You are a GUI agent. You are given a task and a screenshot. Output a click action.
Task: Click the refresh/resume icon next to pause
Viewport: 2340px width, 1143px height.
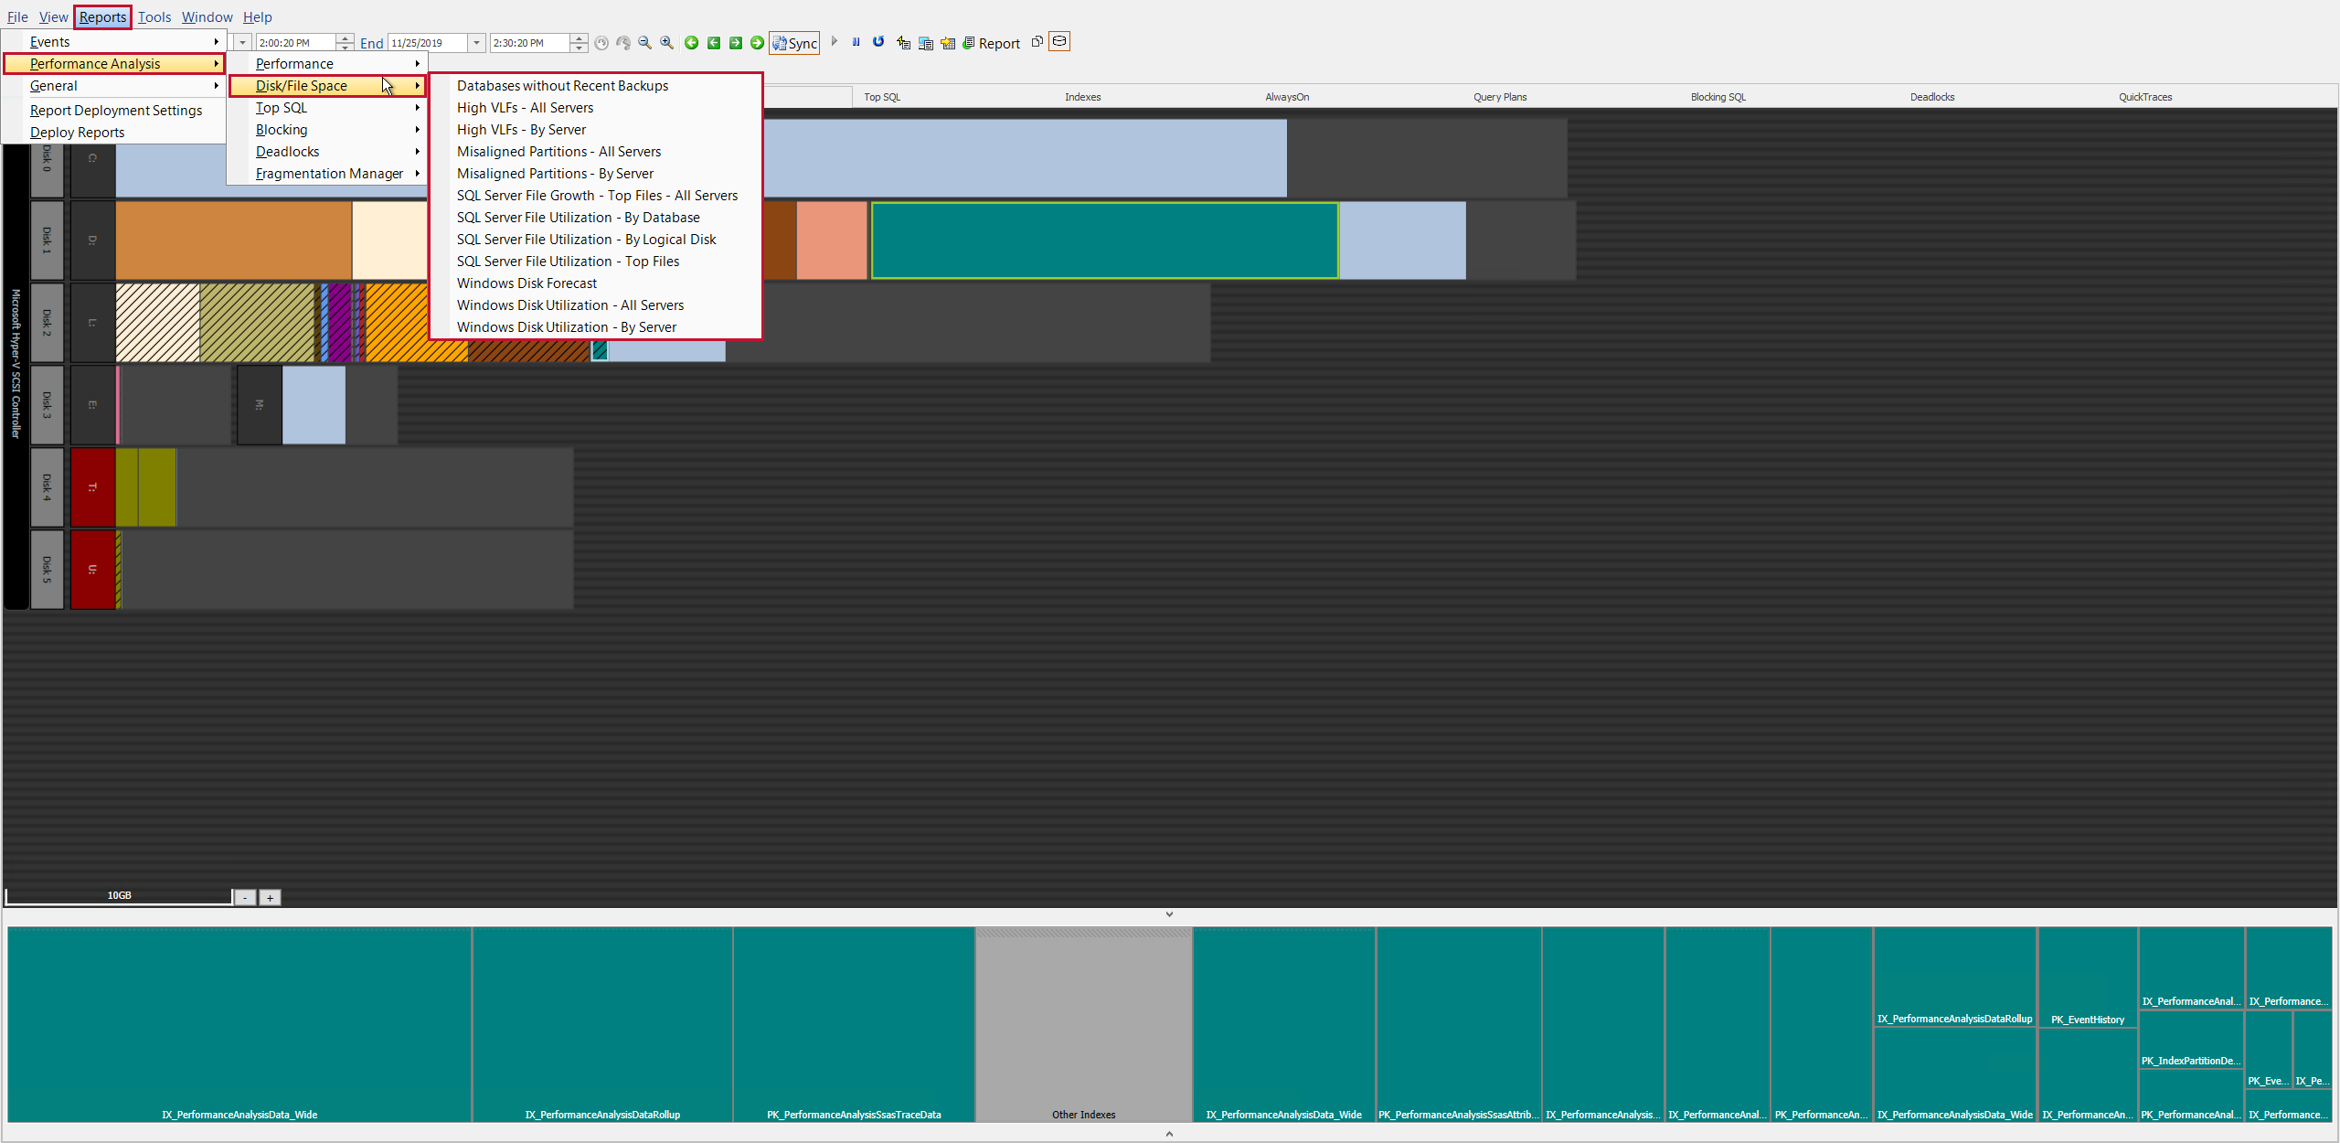[877, 42]
